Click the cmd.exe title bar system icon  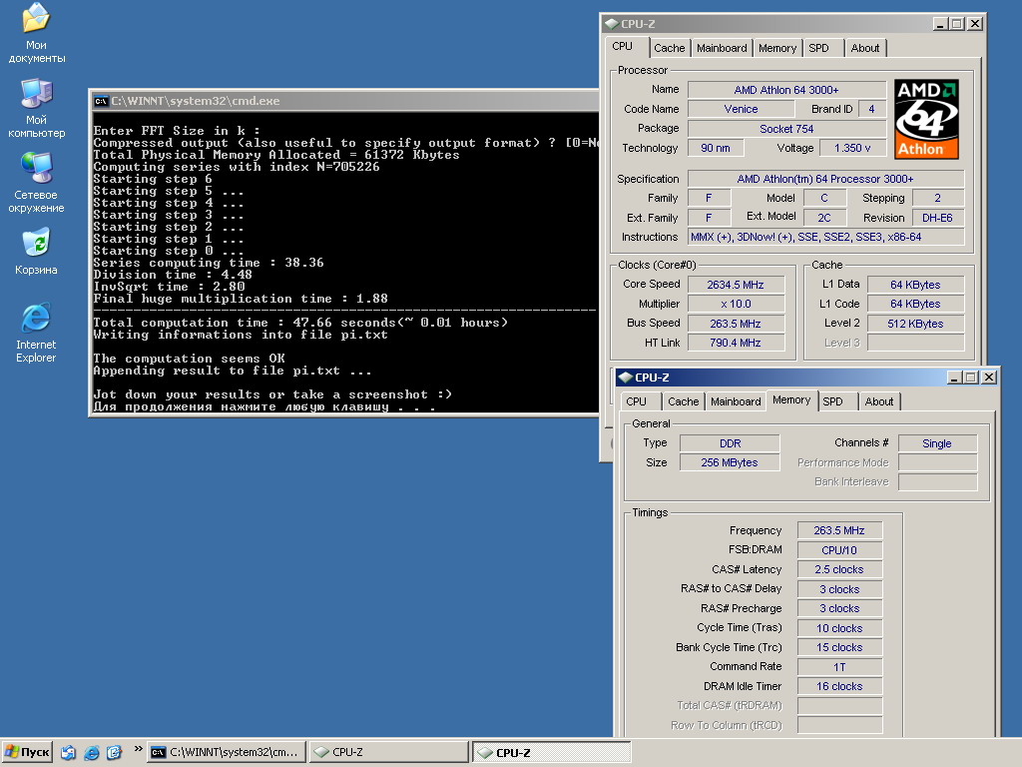click(x=101, y=101)
